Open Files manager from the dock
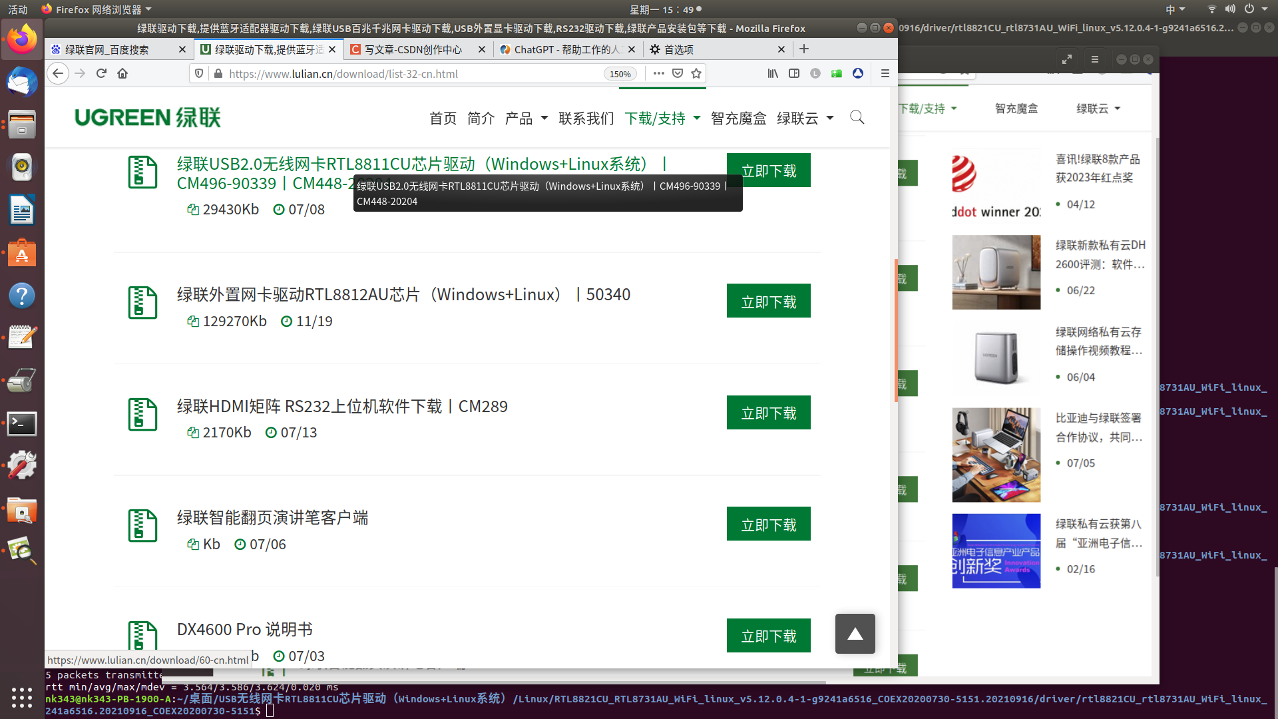 click(22, 125)
